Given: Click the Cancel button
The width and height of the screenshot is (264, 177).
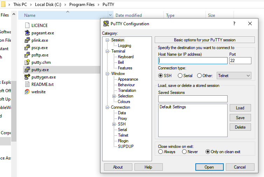Looking at the screenshot, I should coord(240,167).
